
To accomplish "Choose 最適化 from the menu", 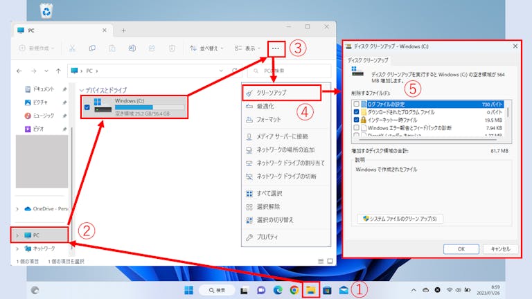I will [286, 106].
